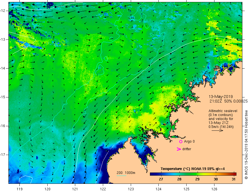Click the '28' color bar label
The width and height of the screenshot is (248, 192).
(179, 179)
